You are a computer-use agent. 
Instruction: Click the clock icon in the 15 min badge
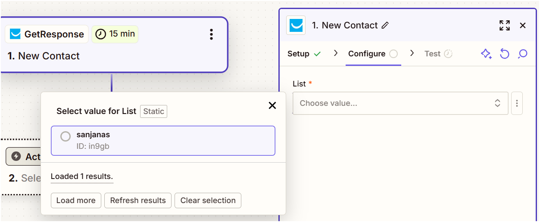(100, 34)
